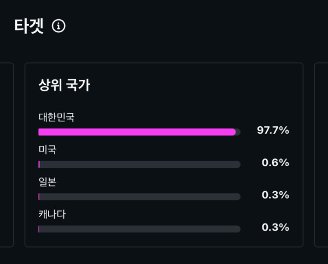Click the pink start of the 일본 bar
Image resolution: width=328 pixels, height=264 pixels.
point(39,197)
